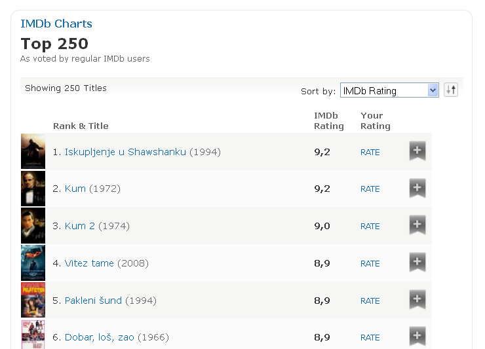Open the Vitez tame poster thumbnail
The height and width of the screenshot is (349, 485).
[33, 263]
